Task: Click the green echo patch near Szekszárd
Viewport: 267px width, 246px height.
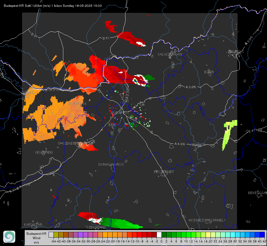Action: click(122, 223)
